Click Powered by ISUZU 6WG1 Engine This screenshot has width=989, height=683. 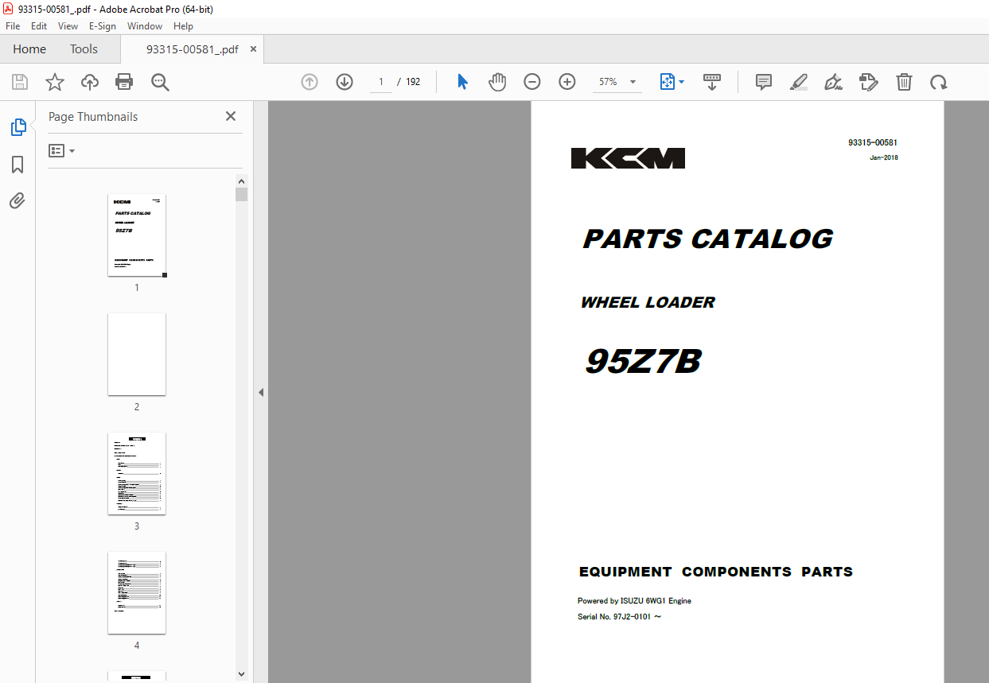pos(634,601)
